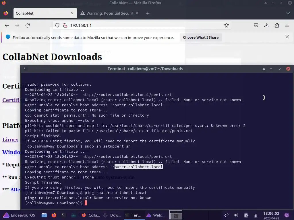Image resolution: width=294 pixels, height=220 pixels.
Task: Open the Alternative footnote link
Action: 15,190
